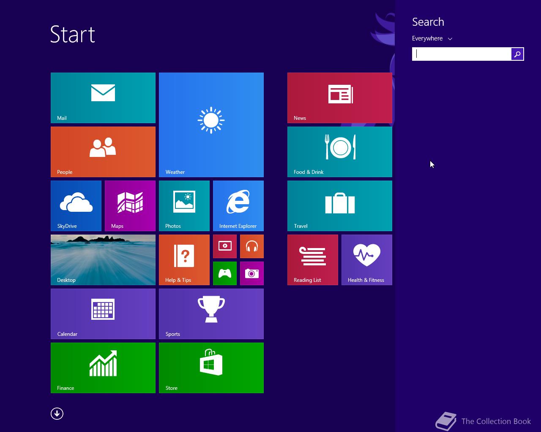Open the Maps tile
The height and width of the screenshot is (432, 541).
tap(130, 206)
